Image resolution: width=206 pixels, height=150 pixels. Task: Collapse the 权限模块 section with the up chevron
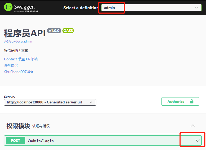point(193,125)
